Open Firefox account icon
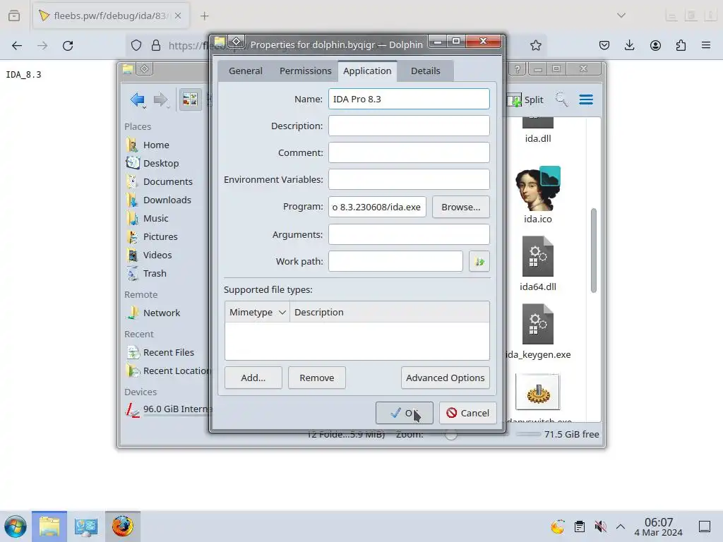The width and height of the screenshot is (723, 542). (x=655, y=45)
